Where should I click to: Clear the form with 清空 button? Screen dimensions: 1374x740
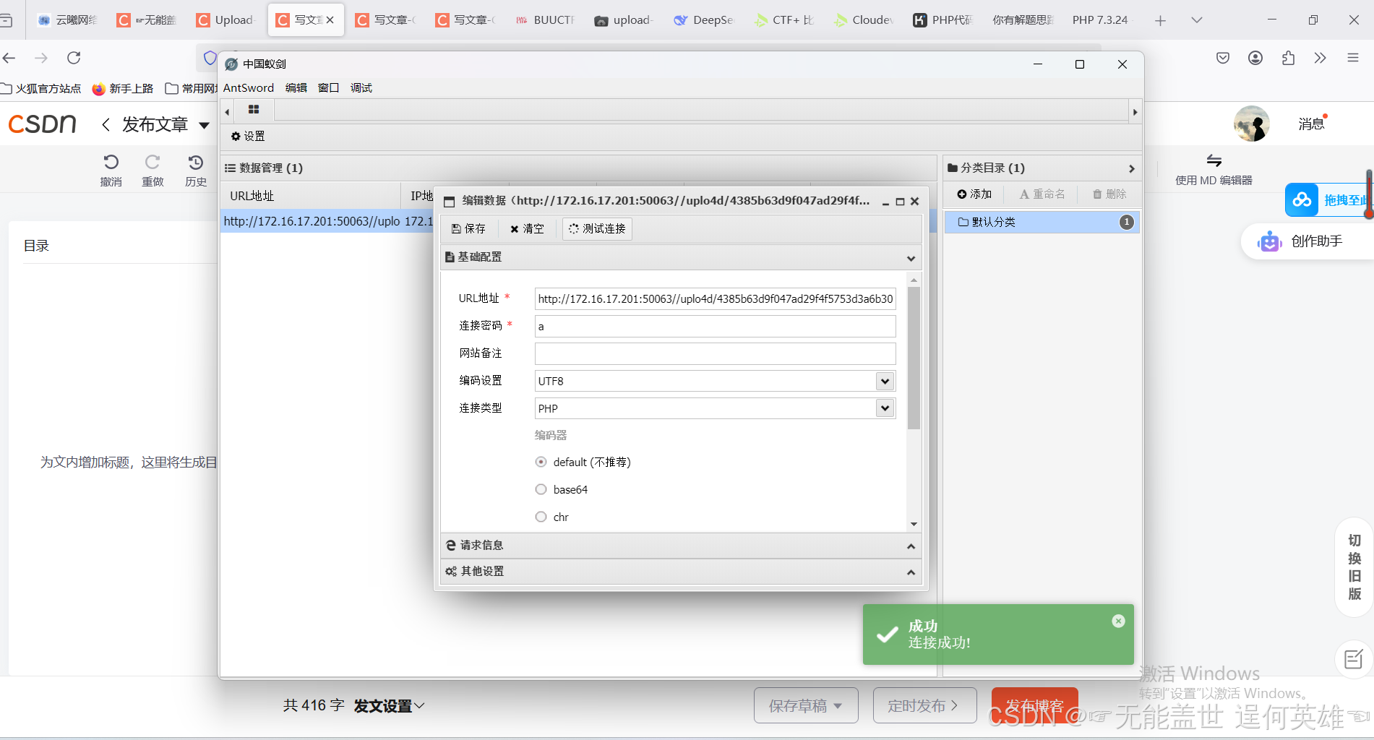click(x=527, y=228)
